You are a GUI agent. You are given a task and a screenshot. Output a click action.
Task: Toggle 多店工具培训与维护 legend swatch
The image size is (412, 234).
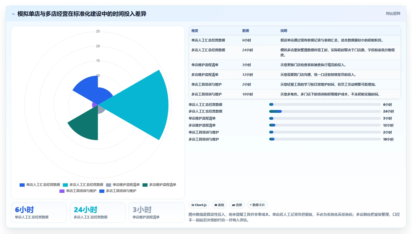click(102, 191)
